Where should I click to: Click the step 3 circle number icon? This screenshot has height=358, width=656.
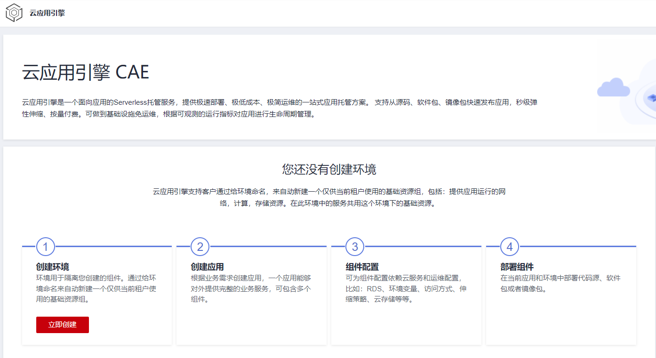point(355,247)
